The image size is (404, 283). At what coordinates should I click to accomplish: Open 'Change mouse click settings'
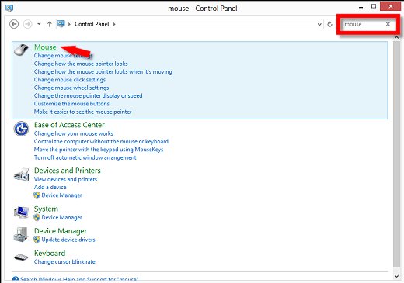pyautogui.click(x=70, y=80)
